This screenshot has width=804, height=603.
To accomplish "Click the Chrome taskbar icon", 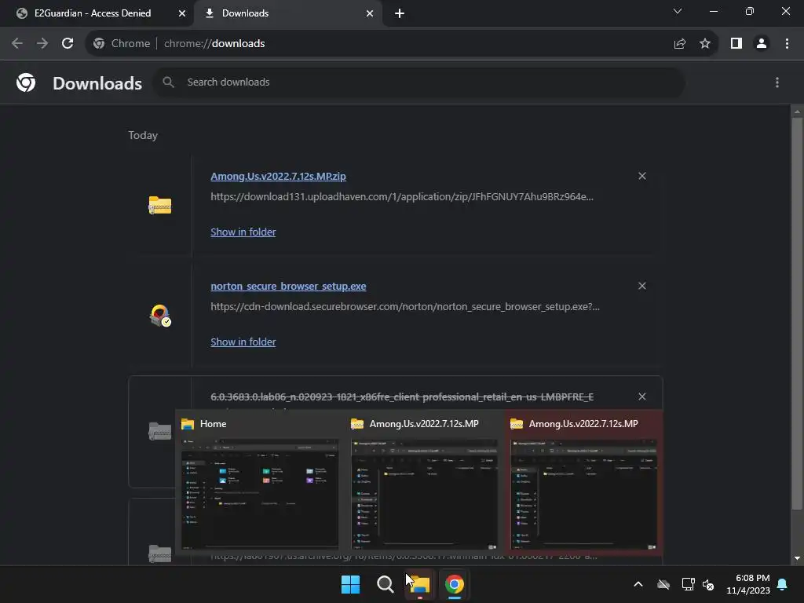I will point(455,584).
